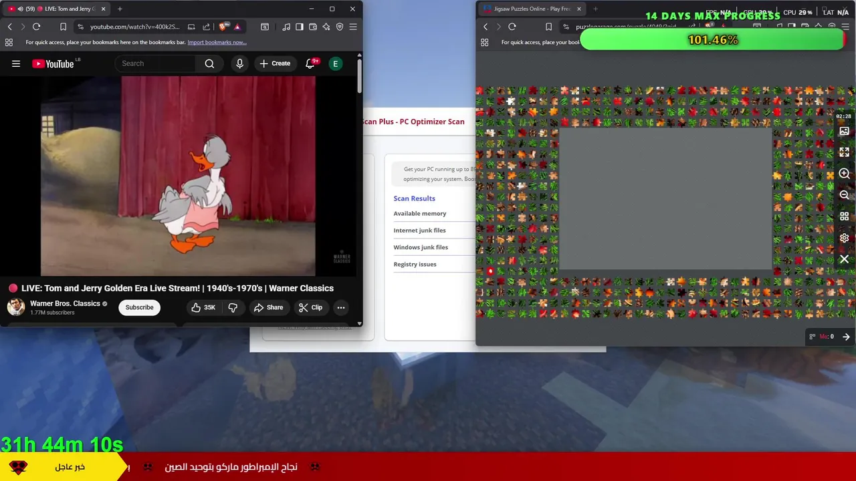
Task: Show the puzzle preview image icon
Action: 844,132
